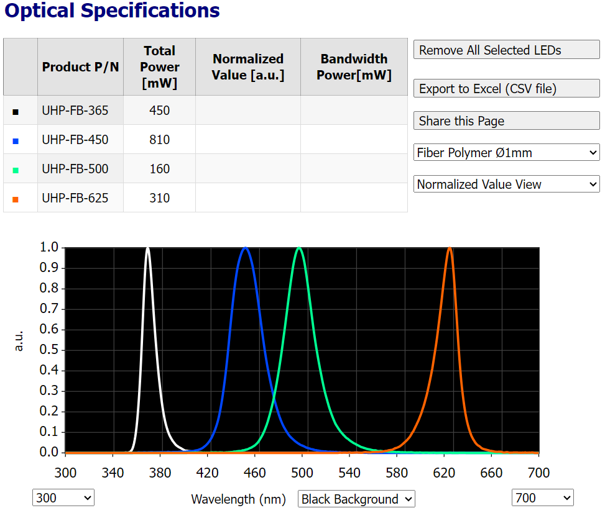Click the orange 625 nm peak on chart
The width and height of the screenshot is (605, 508).
(450, 250)
